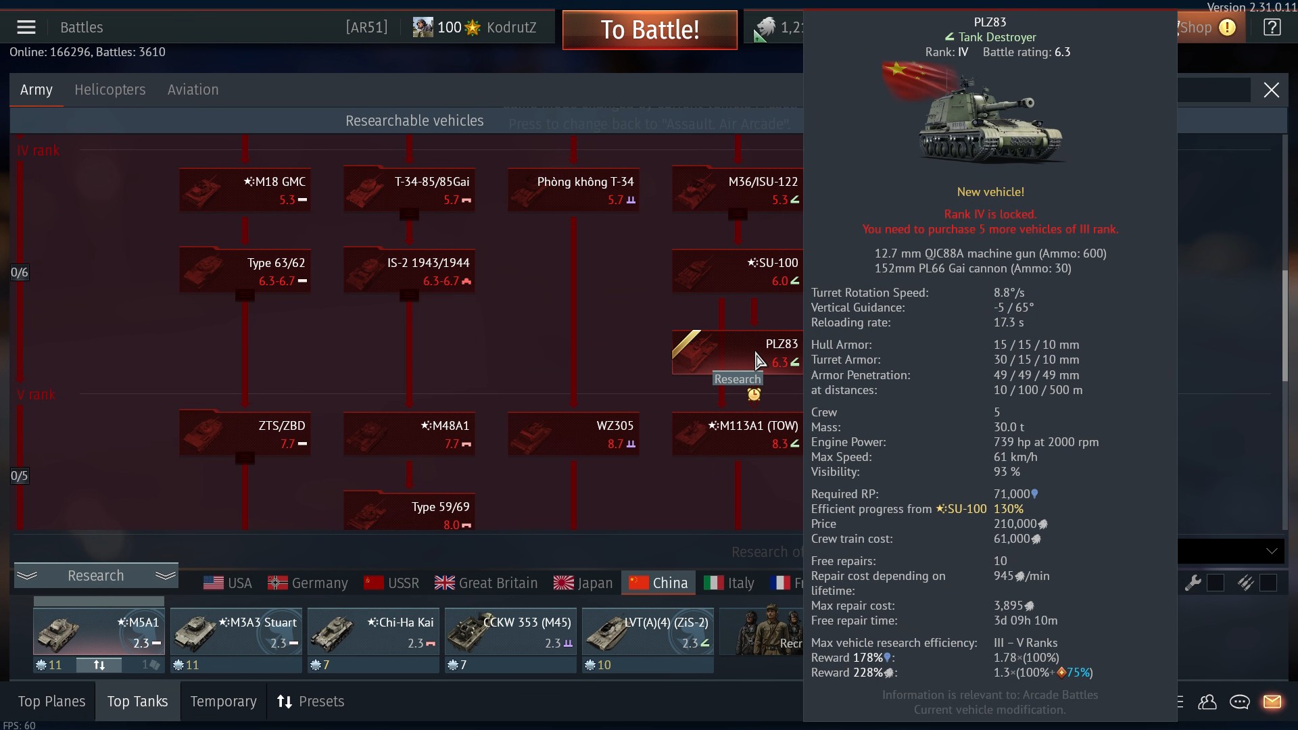Select the USSR nation tab
This screenshot has width=1298, height=730.
click(x=391, y=583)
